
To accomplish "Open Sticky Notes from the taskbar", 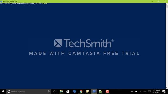I will pos(87,91).
